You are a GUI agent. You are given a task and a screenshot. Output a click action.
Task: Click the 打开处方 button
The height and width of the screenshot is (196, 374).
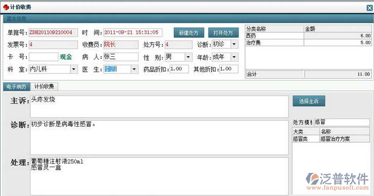pyautogui.click(x=223, y=33)
